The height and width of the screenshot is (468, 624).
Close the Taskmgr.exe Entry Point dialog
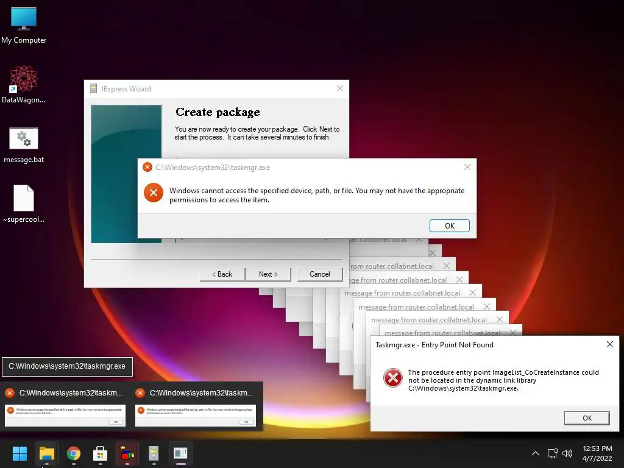pos(609,344)
